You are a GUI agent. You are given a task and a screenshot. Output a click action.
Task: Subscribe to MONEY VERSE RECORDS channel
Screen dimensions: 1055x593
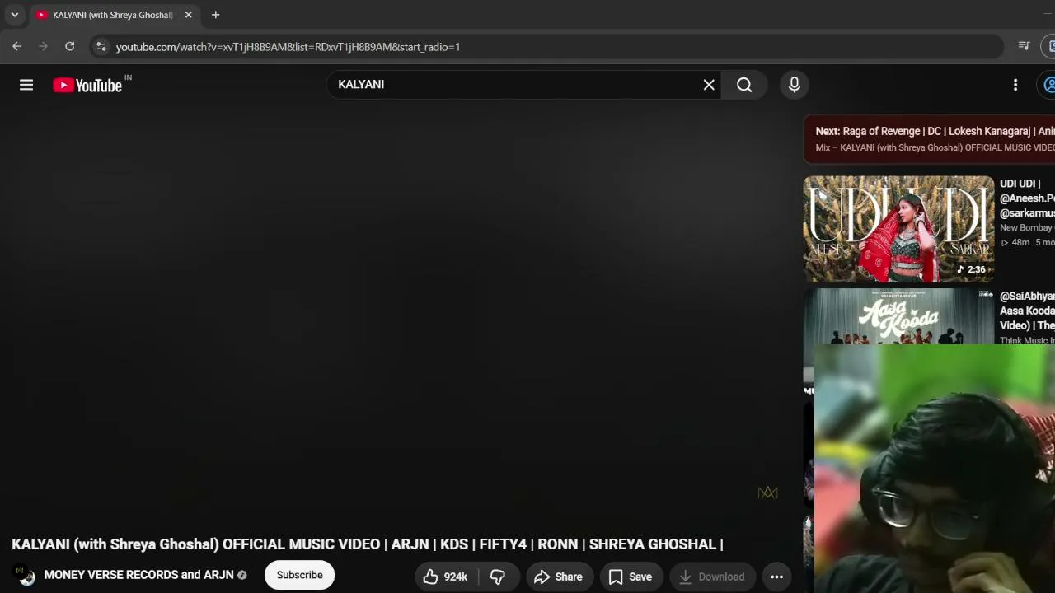[x=299, y=575]
